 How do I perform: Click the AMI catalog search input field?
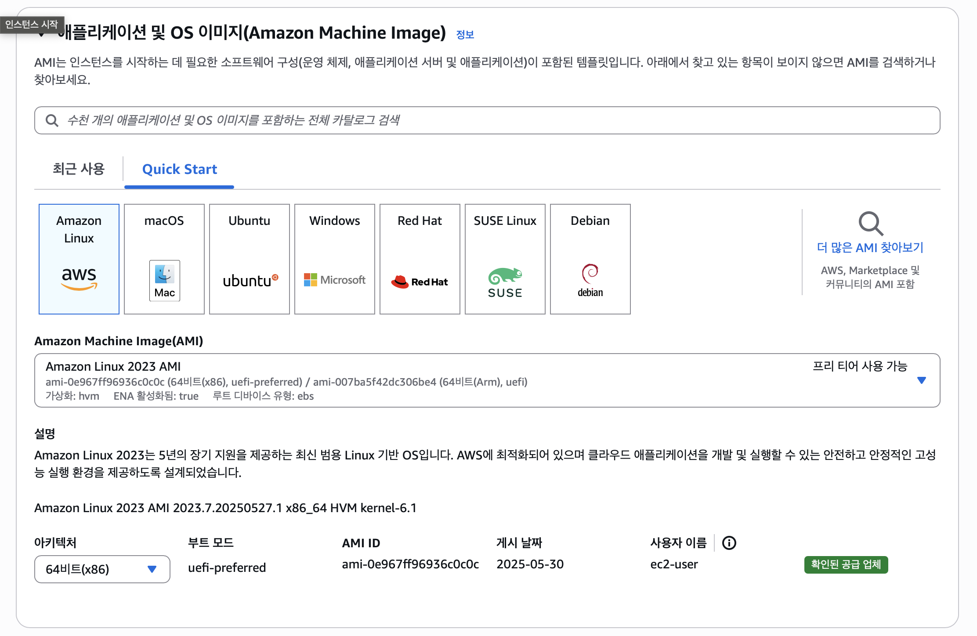pyautogui.click(x=488, y=120)
